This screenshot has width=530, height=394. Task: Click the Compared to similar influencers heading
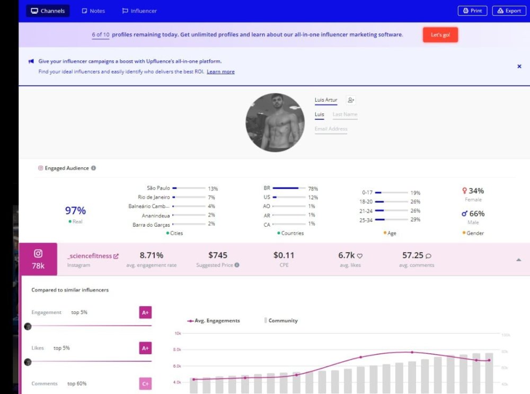pos(70,290)
